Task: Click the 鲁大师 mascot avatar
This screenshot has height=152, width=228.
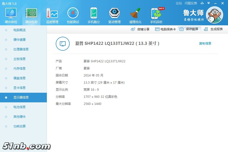Action: pos(215,15)
